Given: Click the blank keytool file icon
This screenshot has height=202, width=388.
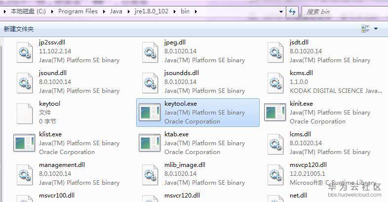Looking at the screenshot, I should click(x=25, y=114).
